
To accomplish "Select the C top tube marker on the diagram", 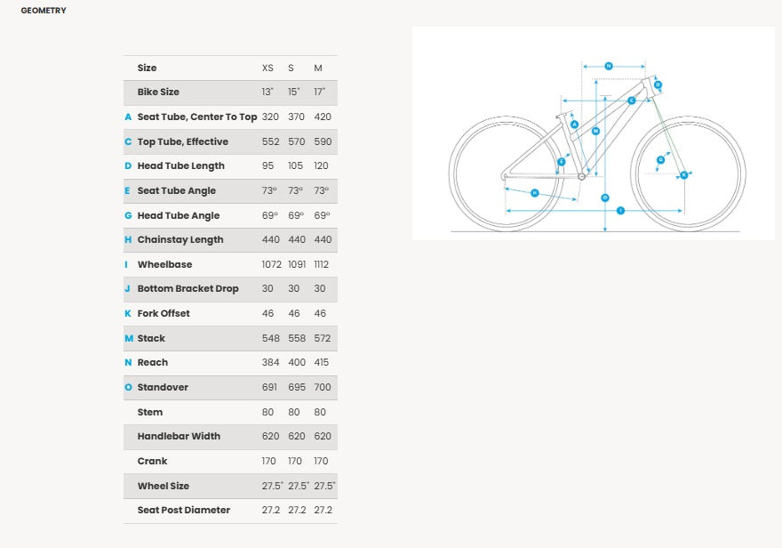I will (631, 101).
